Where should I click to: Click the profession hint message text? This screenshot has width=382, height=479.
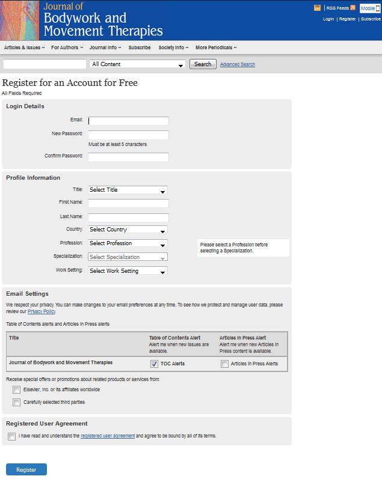[234, 248]
